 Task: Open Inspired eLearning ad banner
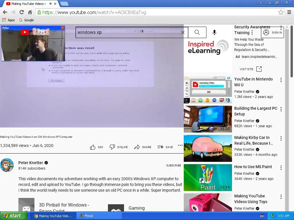208,48
